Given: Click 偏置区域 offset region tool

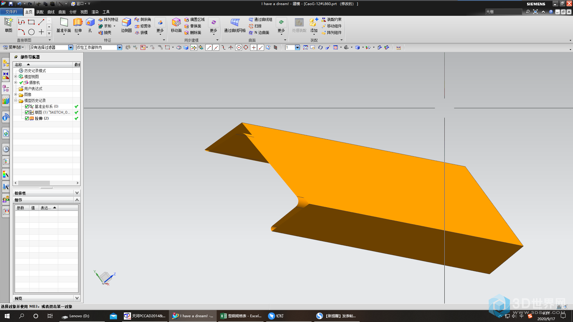Looking at the screenshot, I should point(195,20).
